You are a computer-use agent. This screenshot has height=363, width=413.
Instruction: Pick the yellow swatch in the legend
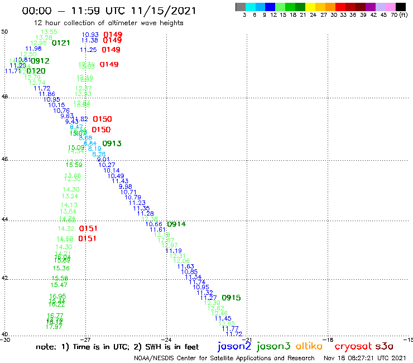pos(310,7)
